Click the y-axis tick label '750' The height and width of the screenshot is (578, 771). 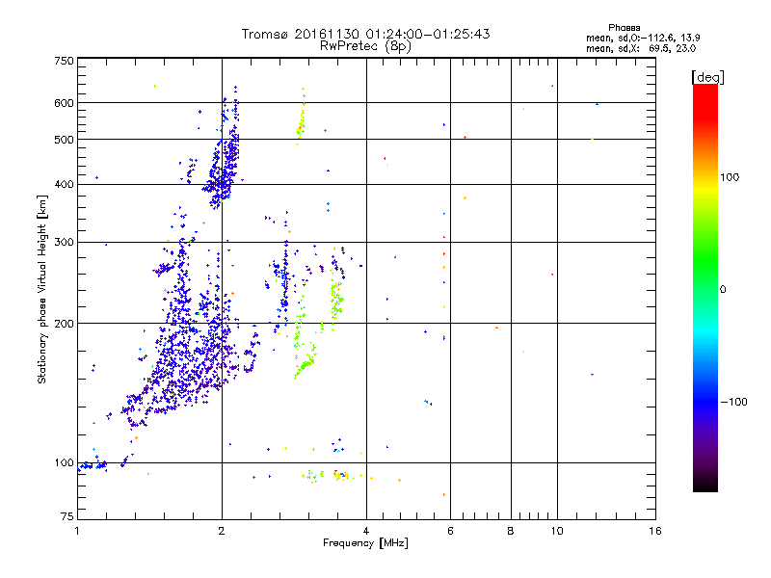64,61
